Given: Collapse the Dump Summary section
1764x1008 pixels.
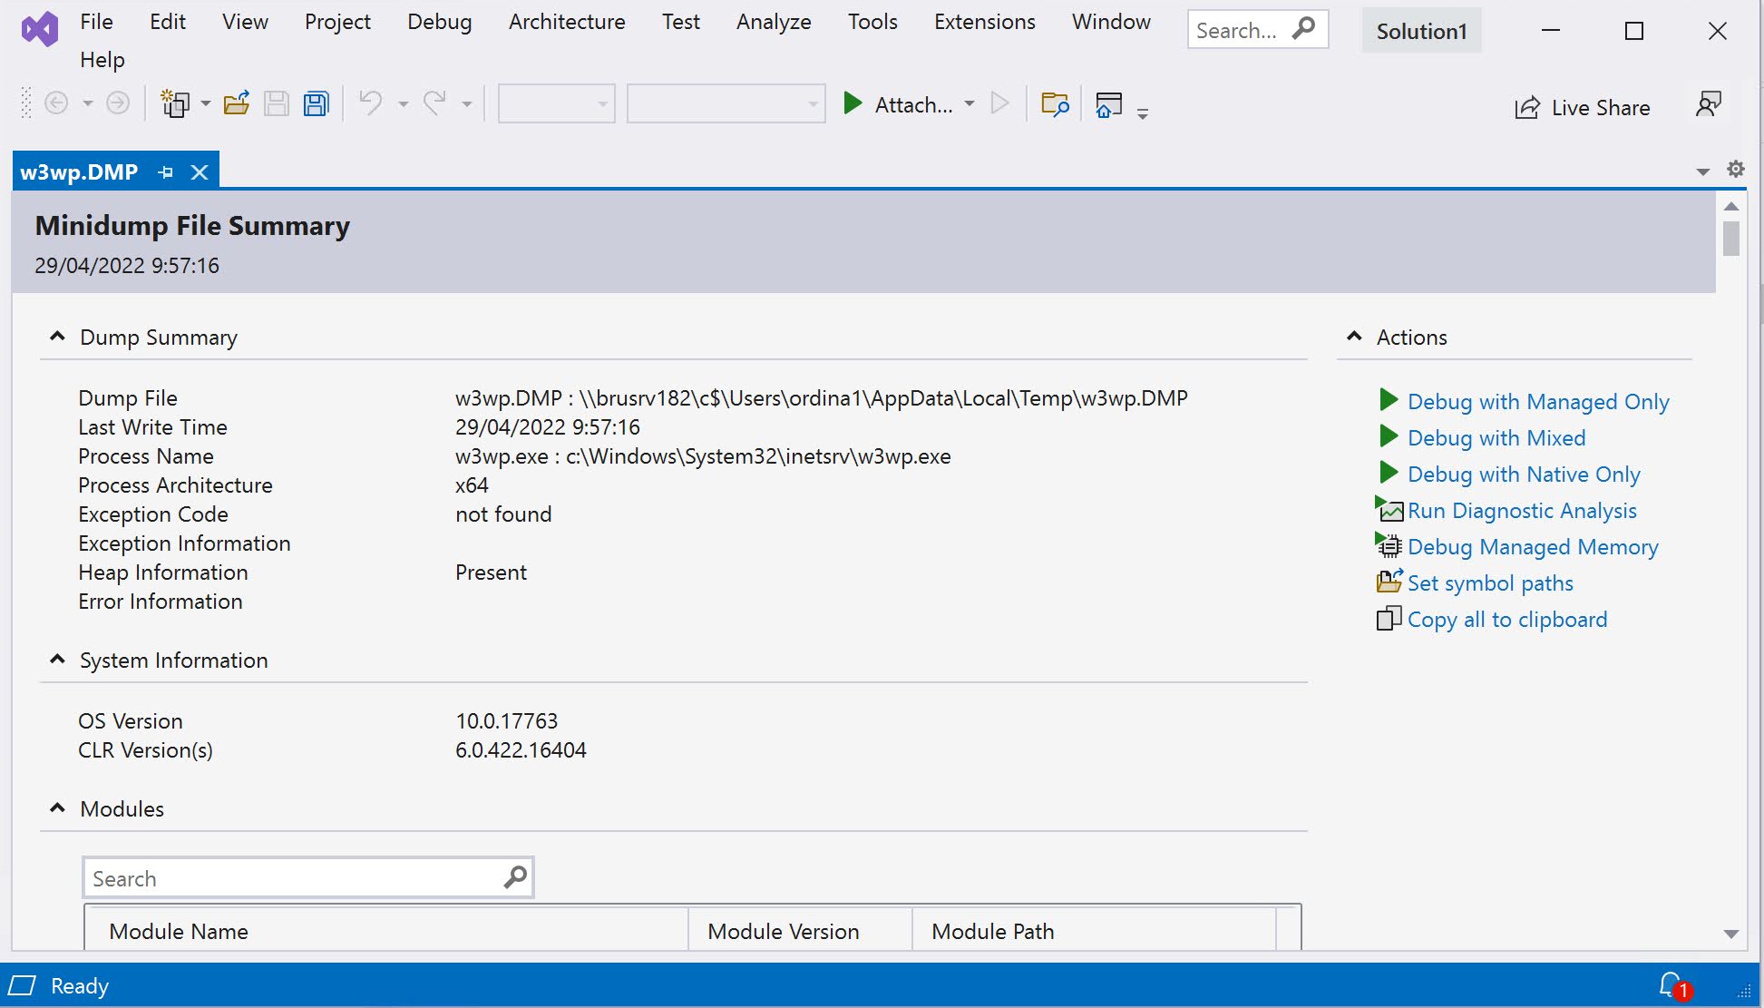Looking at the screenshot, I should coord(57,337).
